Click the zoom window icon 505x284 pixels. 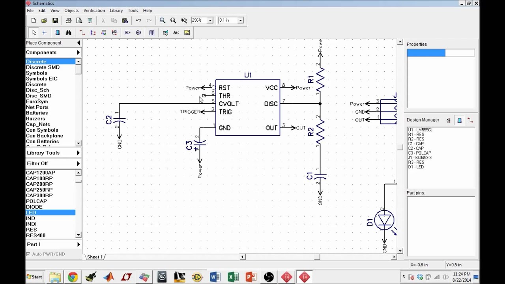tap(184, 21)
